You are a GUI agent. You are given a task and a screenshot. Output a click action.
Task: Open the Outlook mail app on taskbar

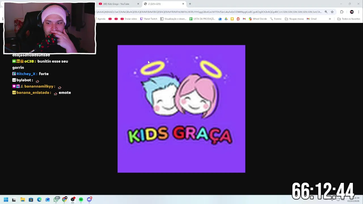(x=47, y=199)
